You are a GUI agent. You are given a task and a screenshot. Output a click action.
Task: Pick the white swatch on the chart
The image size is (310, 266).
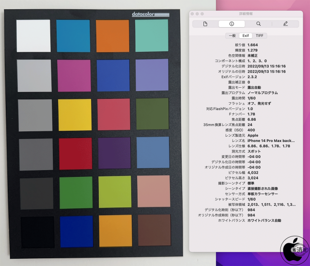[x=33, y=35]
